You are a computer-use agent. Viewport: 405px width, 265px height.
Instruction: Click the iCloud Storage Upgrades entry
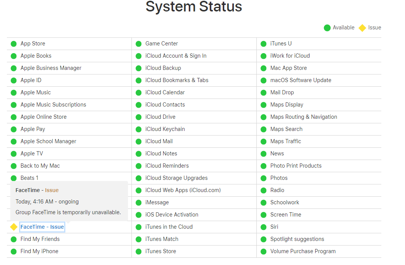click(177, 178)
